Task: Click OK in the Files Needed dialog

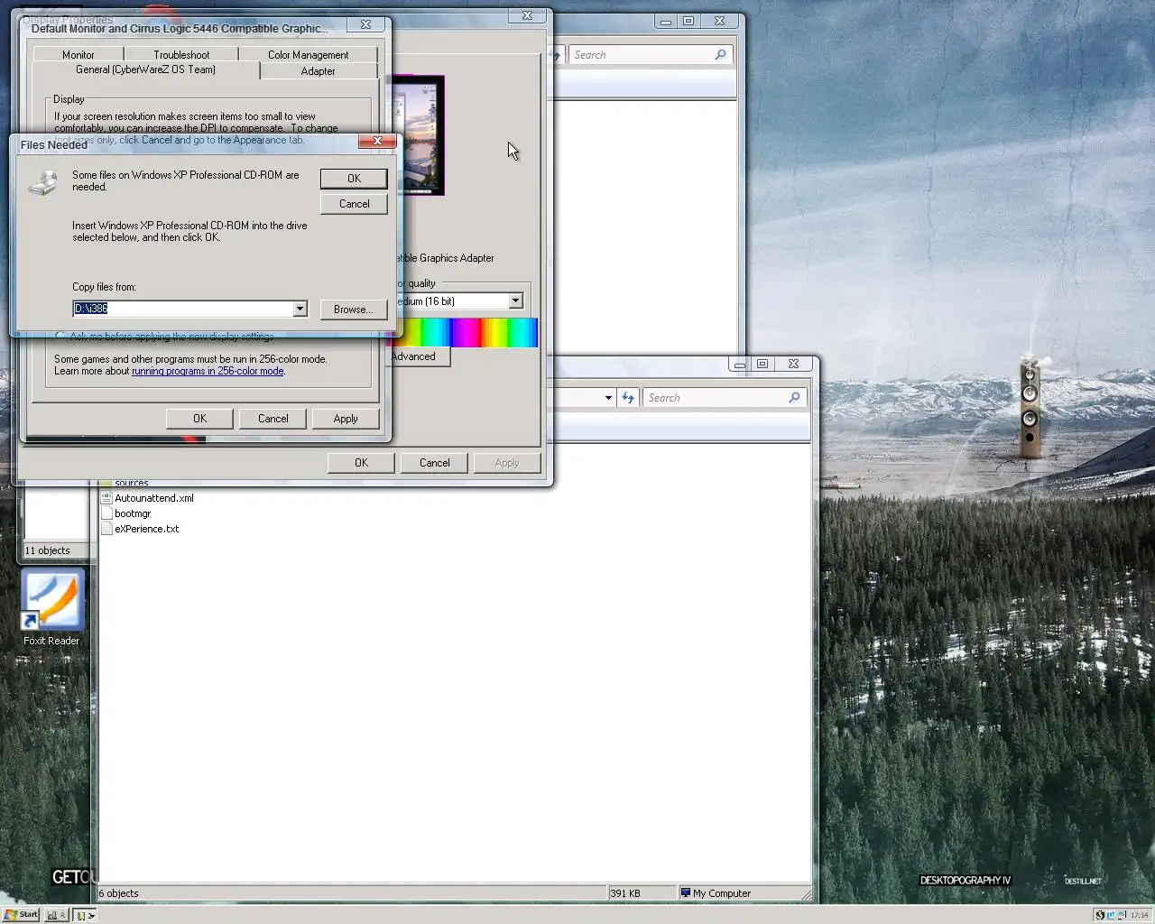Action: 354,179
